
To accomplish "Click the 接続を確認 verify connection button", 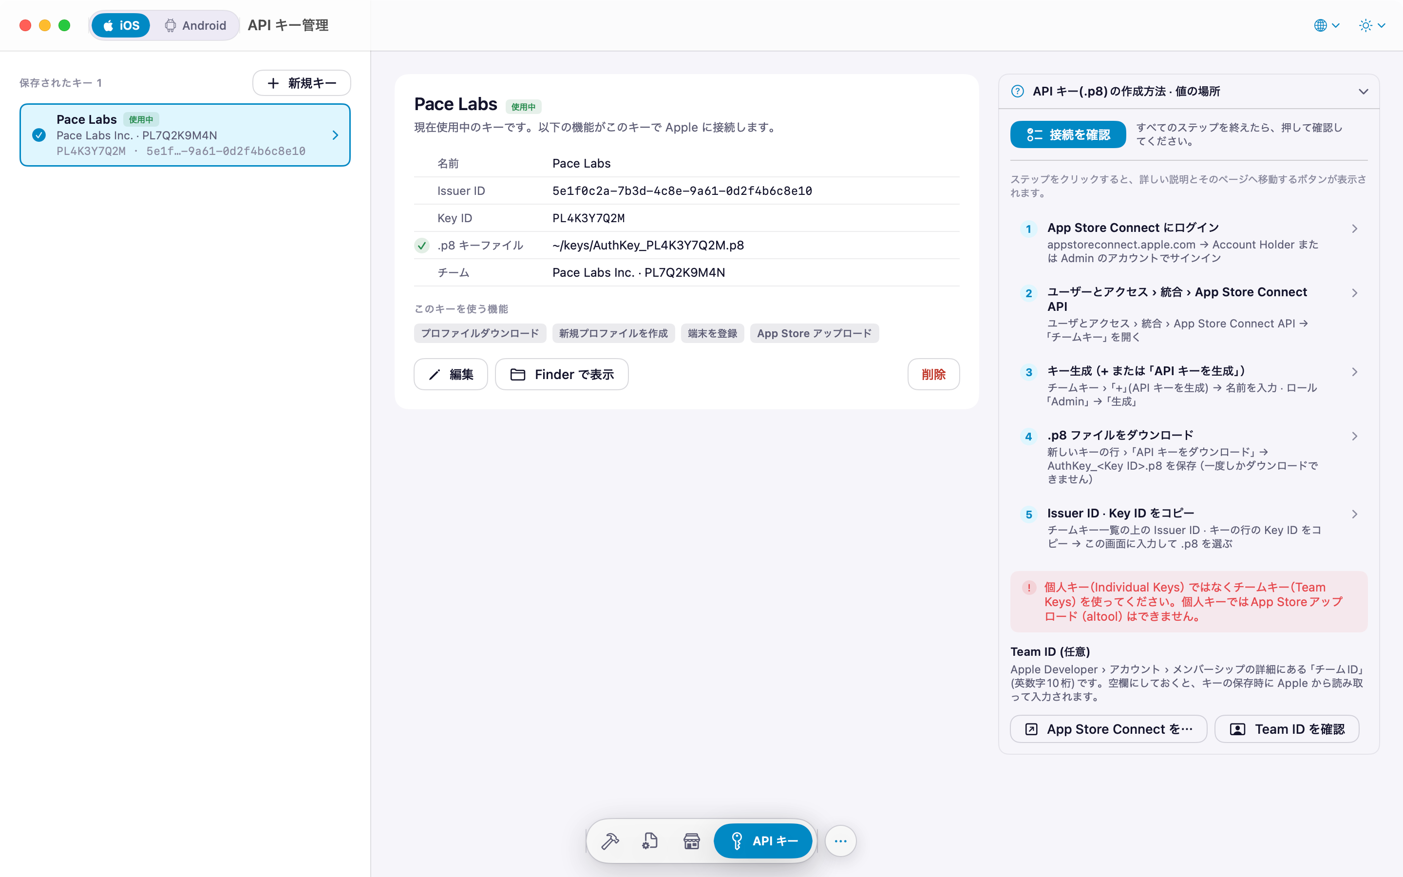I will pyautogui.click(x=1068, y=134).
